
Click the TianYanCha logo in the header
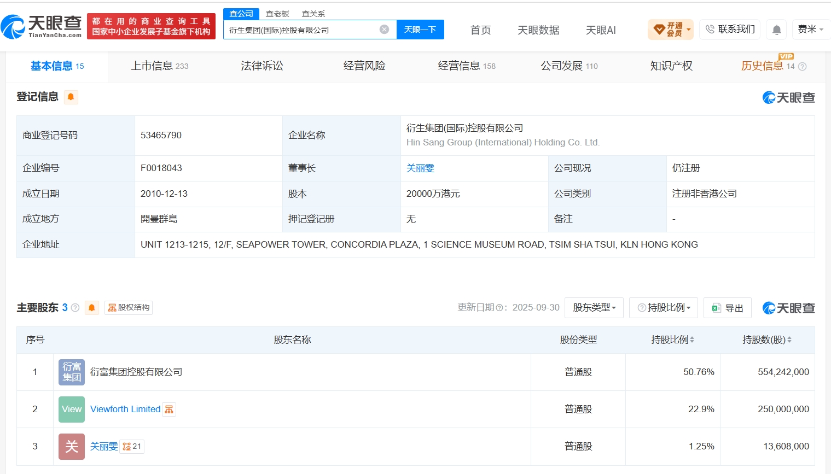pos(42,26)
